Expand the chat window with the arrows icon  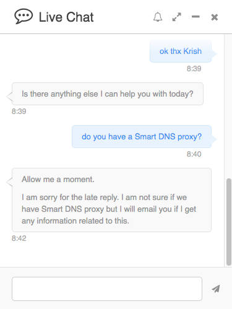[177, 17]
